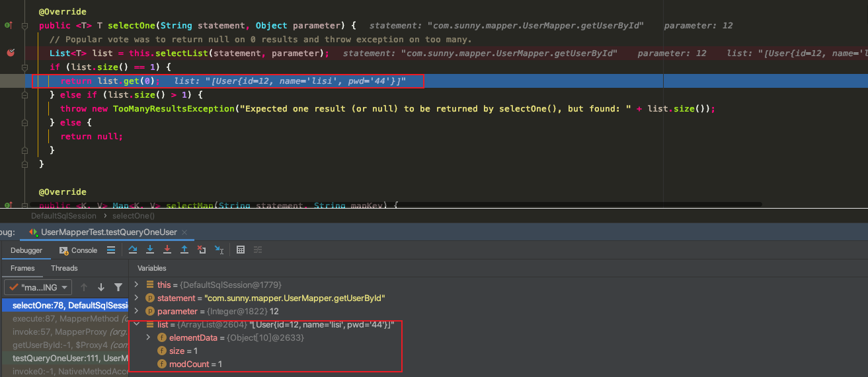Select the UserMapperTest.testQueryOneUser session tab

point(109,232)
